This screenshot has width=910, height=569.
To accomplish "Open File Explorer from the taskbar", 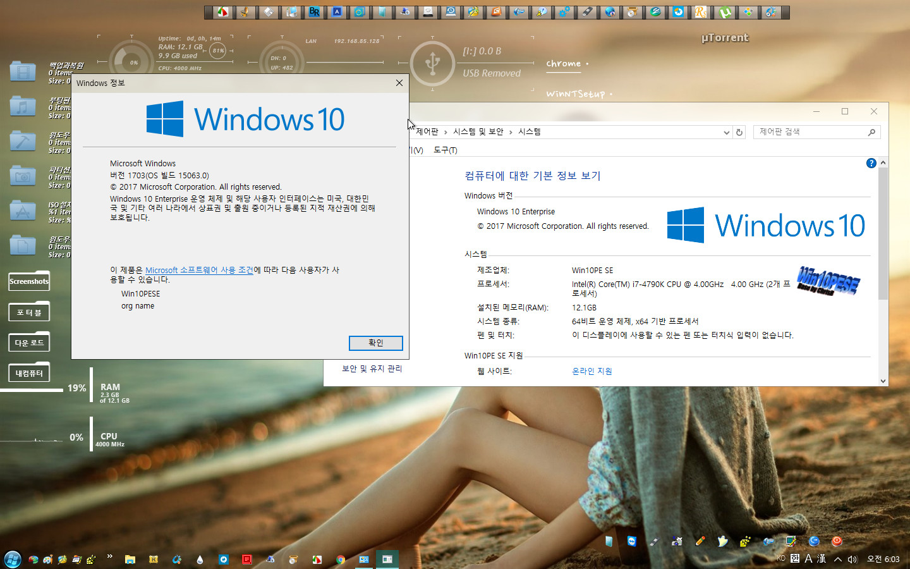I will click(130, 560).
